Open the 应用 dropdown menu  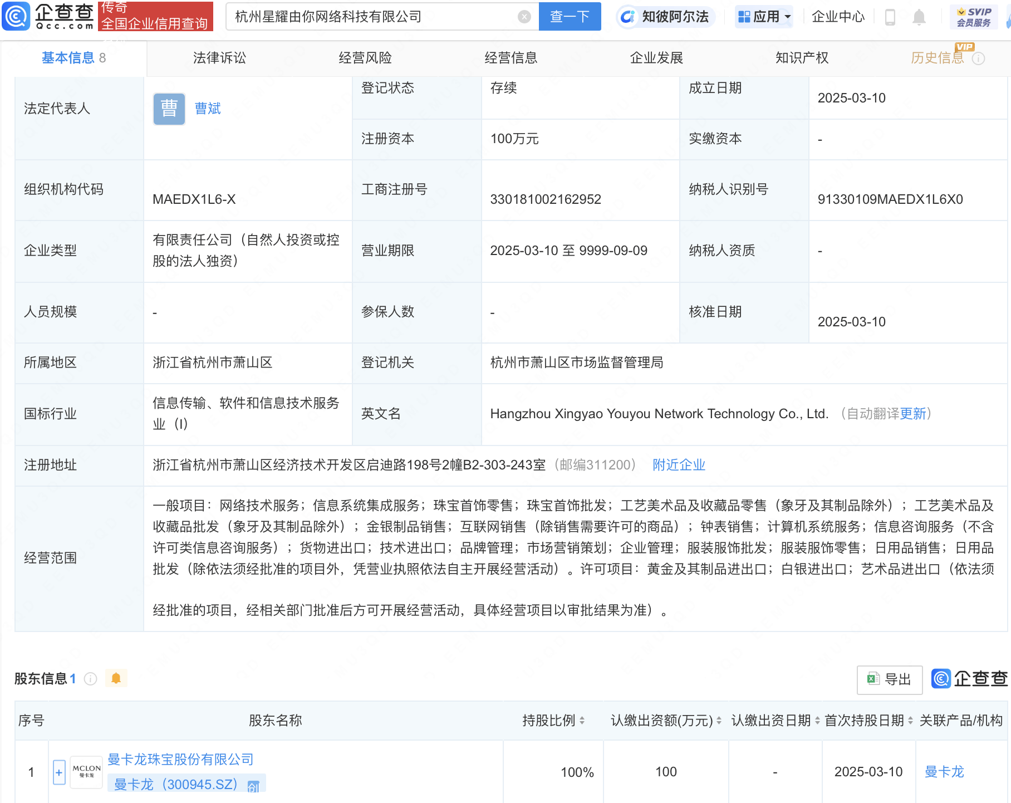[764, 17]
